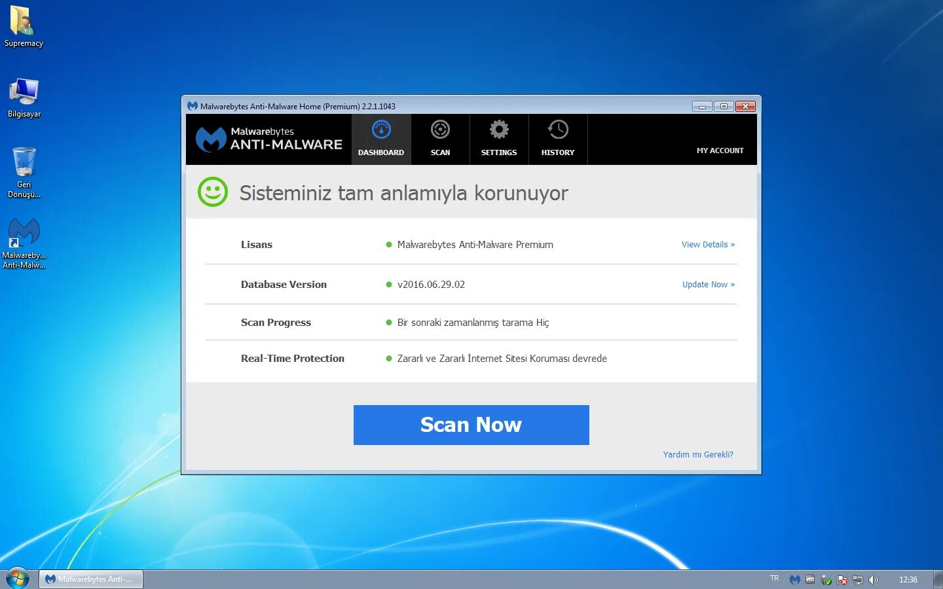Switch to the Scan tab

click(x=440, y=139)
